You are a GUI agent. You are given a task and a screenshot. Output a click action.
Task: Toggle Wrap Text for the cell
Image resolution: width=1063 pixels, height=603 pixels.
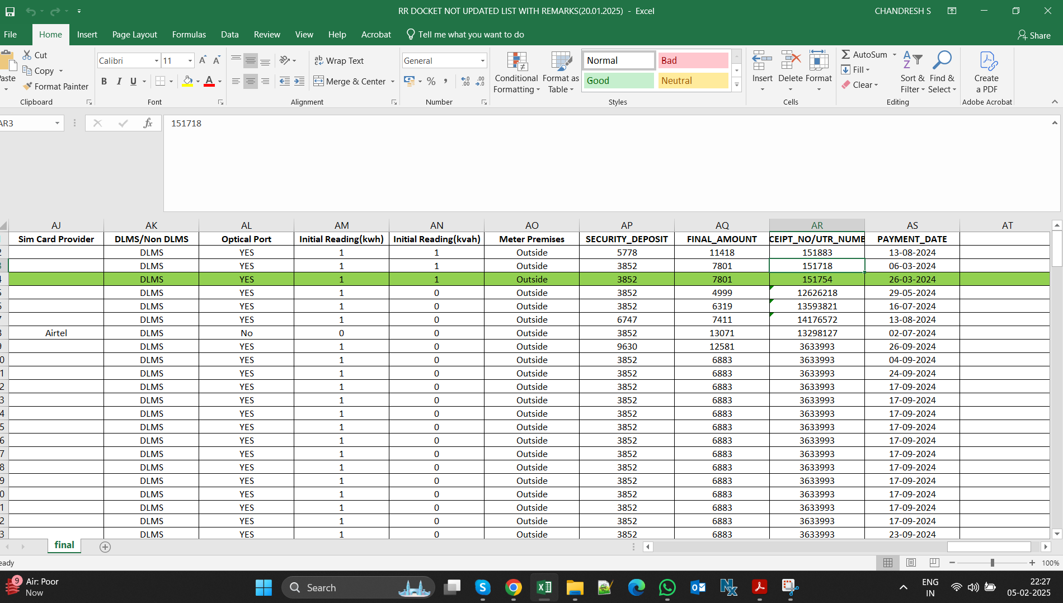[339, 60]
